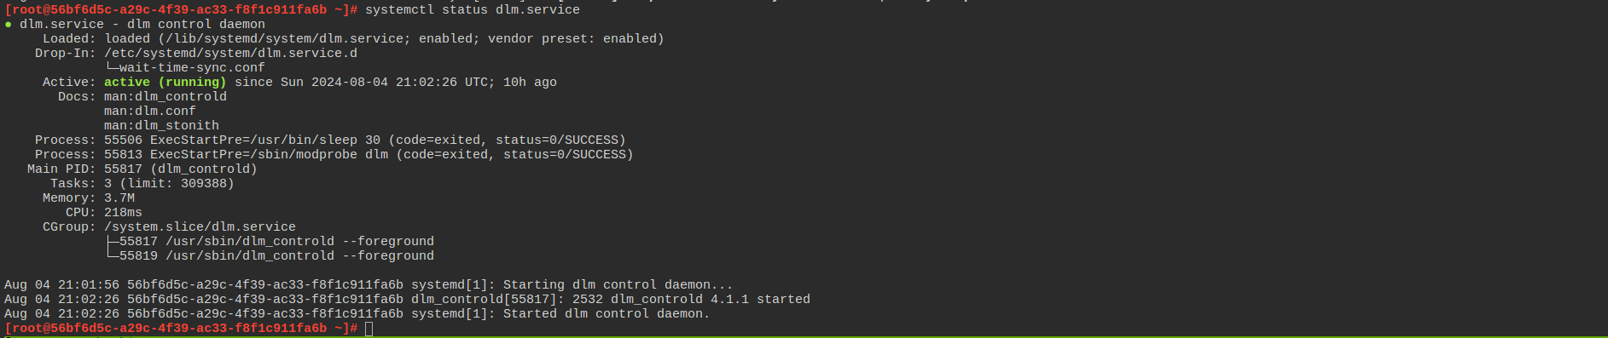1608x338 pixels.
Task: Click the Memory 3.7M value
Action: (x=119, y=198)
